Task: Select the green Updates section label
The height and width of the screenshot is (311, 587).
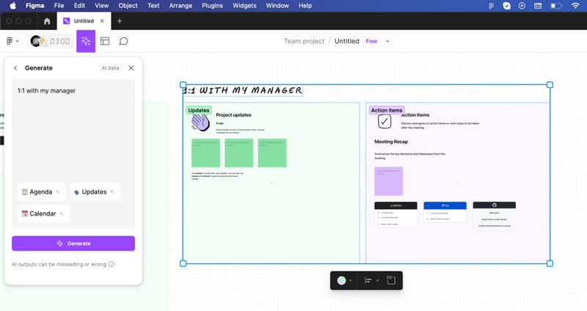Action: (x=199, y=110)
